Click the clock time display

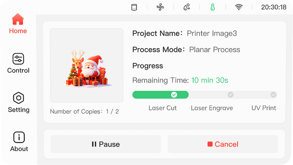(274, 7)
